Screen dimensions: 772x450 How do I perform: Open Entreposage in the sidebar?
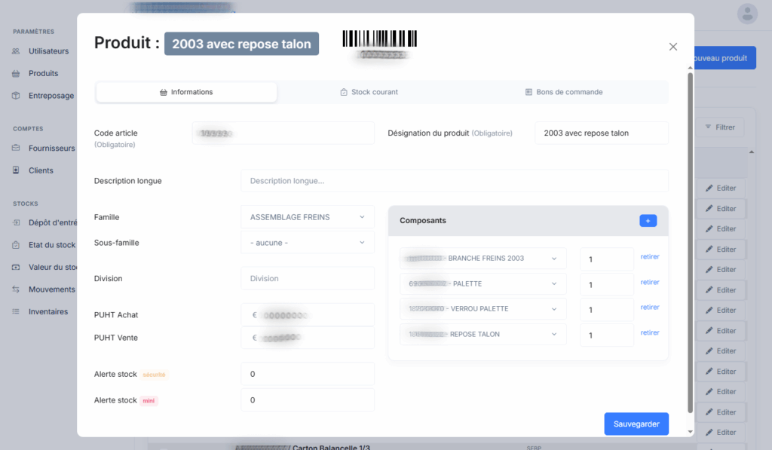coord(51,96)
